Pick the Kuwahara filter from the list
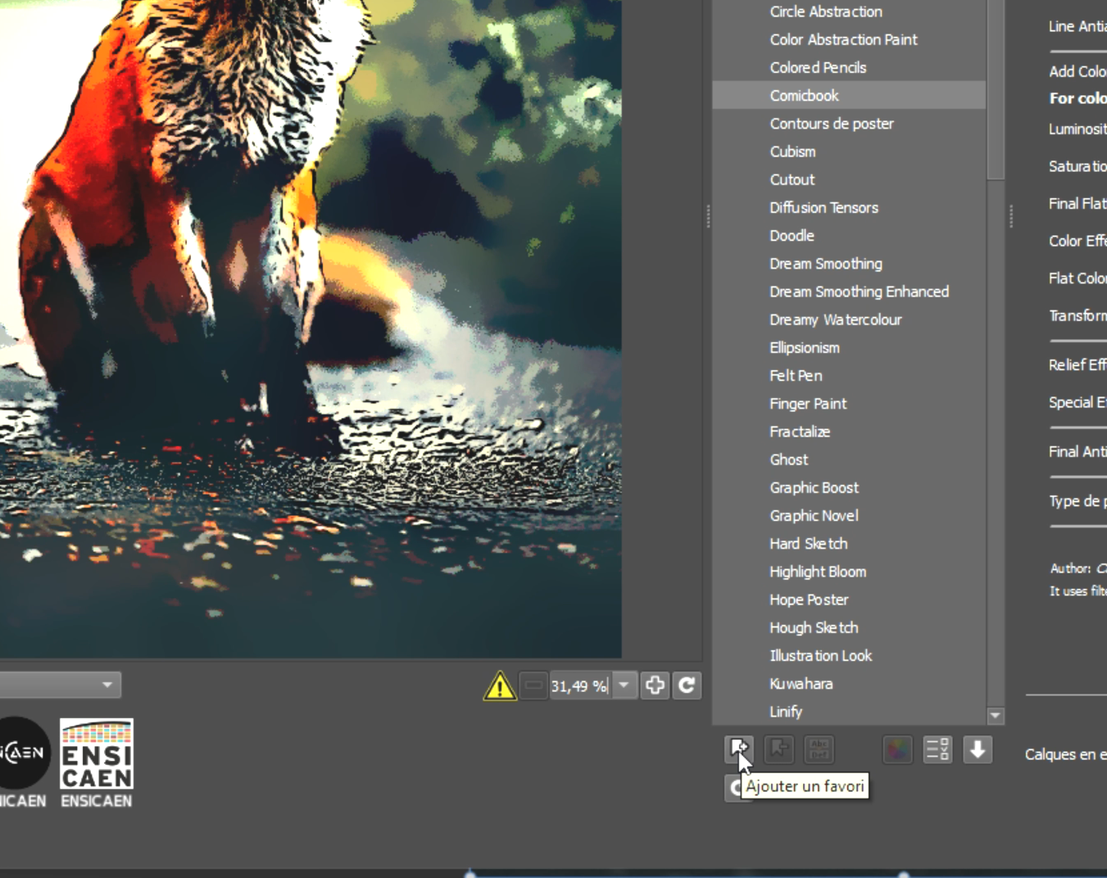The image size is (1107, 878). point(801,683)
